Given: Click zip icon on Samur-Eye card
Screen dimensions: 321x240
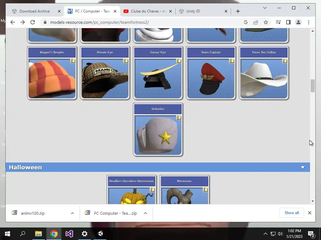Looking at the screenshot, I should click(x=179, y=61).
